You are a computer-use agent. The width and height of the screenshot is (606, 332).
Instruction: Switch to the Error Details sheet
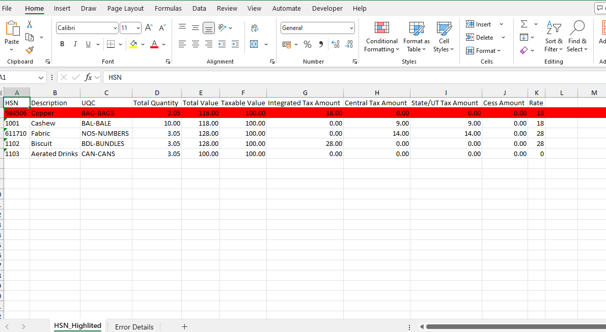click(133, 327)
